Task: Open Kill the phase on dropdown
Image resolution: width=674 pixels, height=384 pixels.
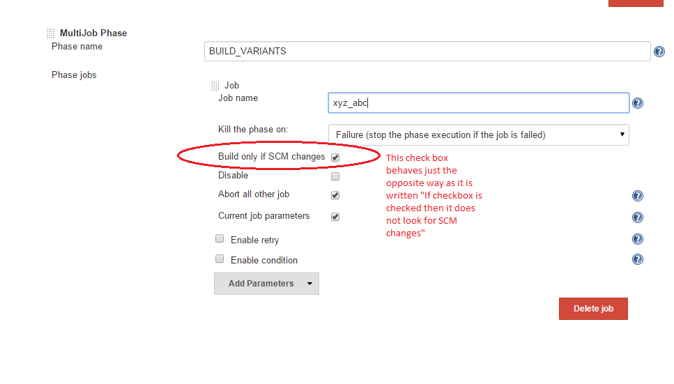Action: point(478,135)
